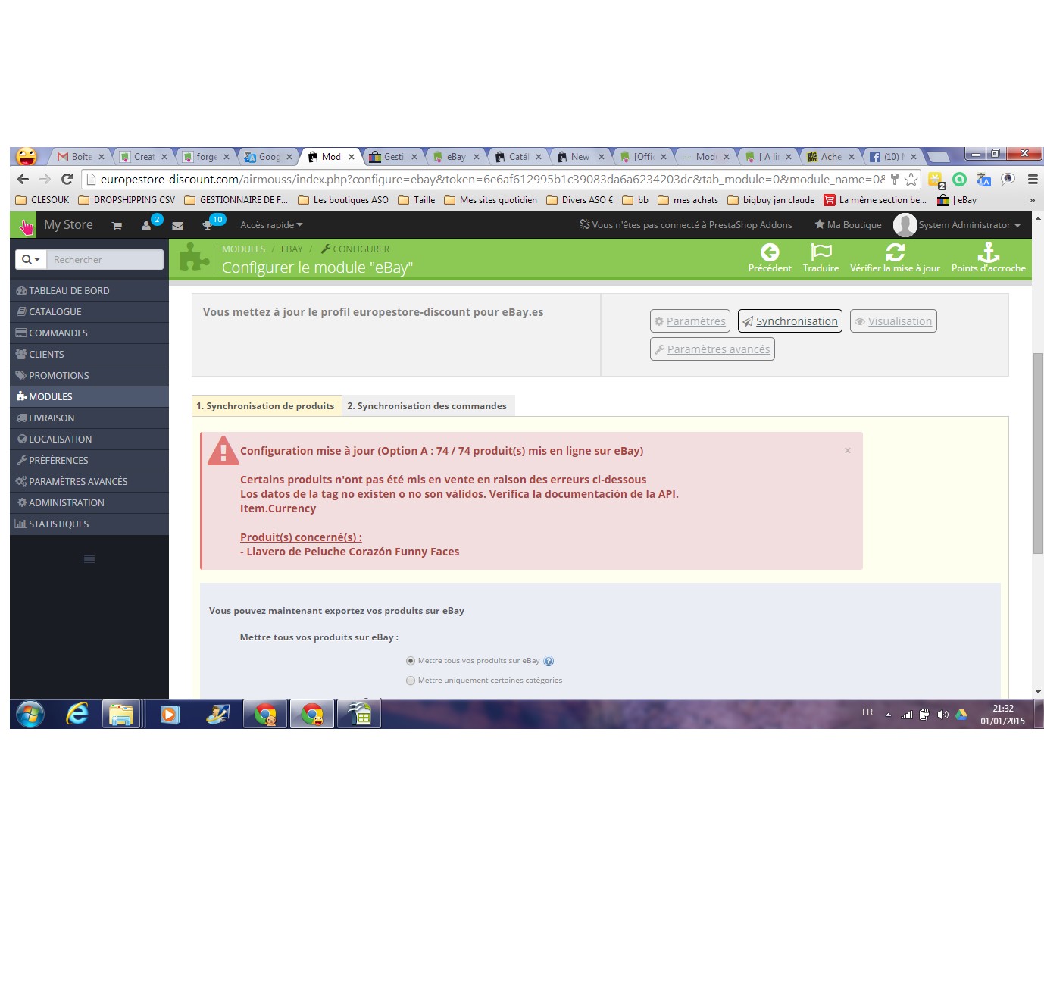This screenshot has width=1044, height=995.
Task: Click the help icon beside Mettre tous vos produits
Action: coord(549,661)
